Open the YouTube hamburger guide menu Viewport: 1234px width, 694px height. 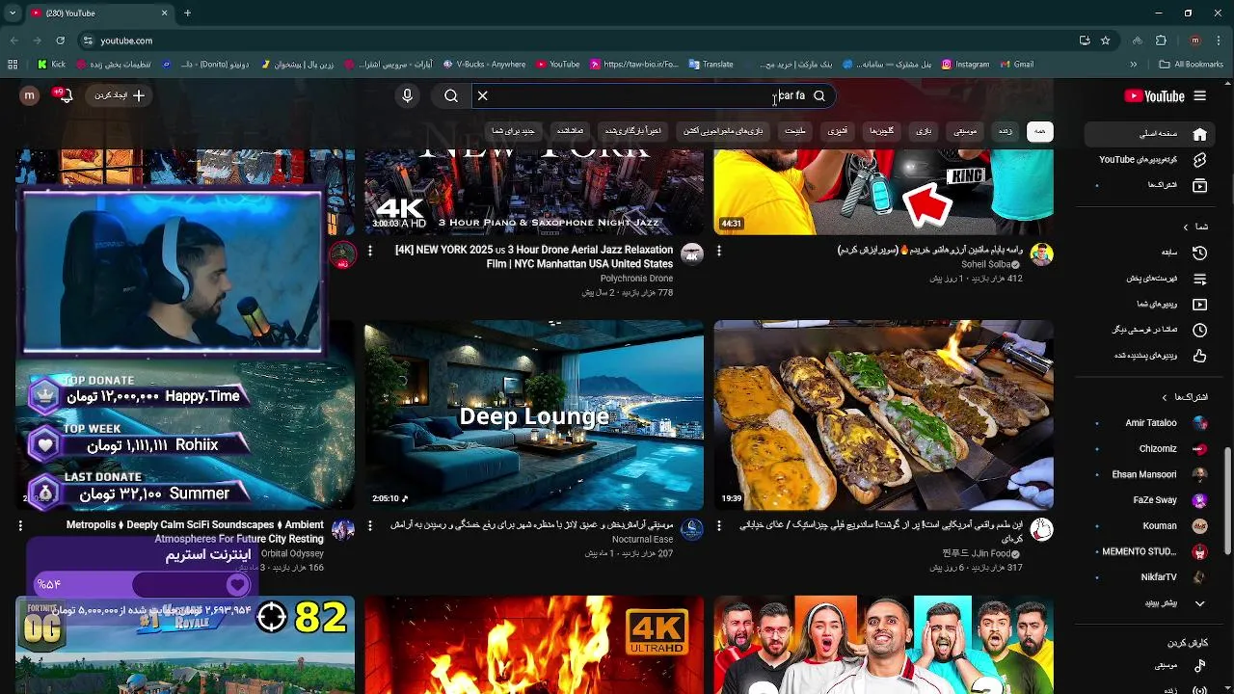(x=1199, y=95)
